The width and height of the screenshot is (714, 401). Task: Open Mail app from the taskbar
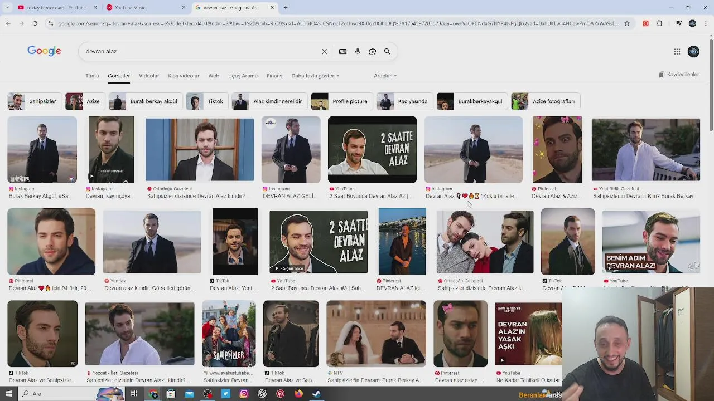point(189,394)
